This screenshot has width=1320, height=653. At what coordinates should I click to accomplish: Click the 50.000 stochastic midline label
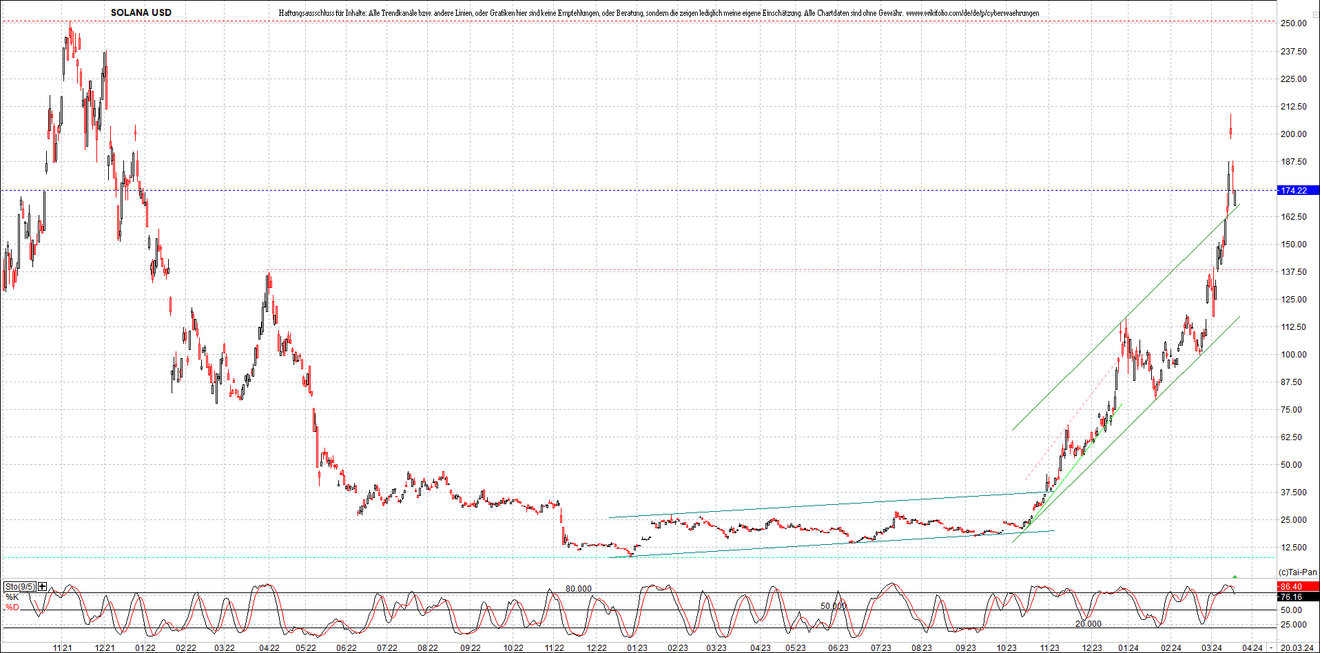pos(834,606)
